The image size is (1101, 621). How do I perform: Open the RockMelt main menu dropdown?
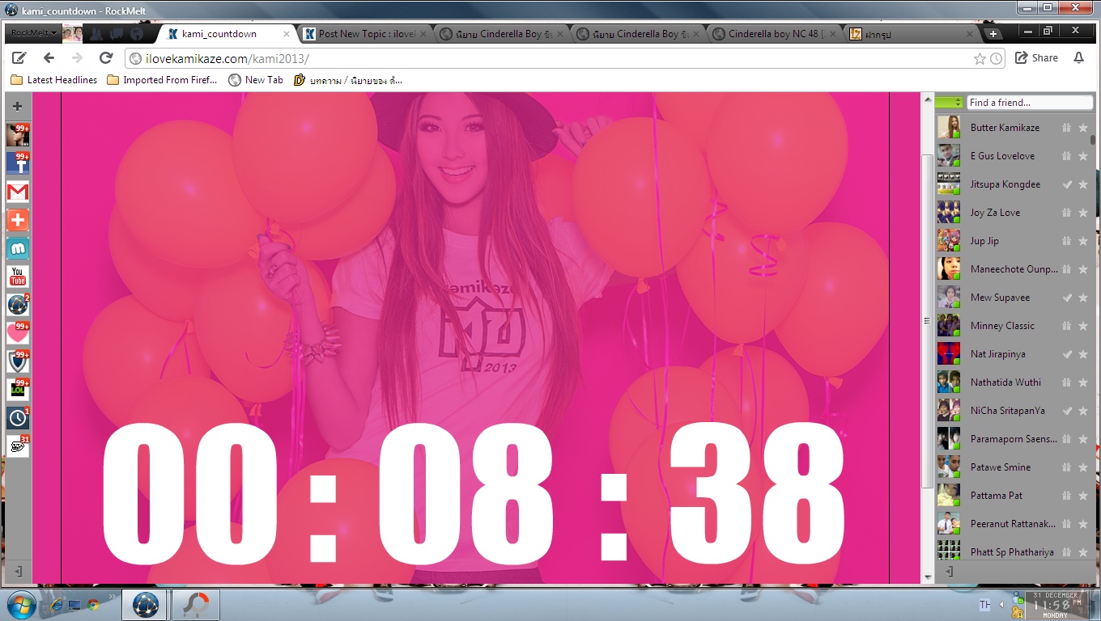pos(35,34)
